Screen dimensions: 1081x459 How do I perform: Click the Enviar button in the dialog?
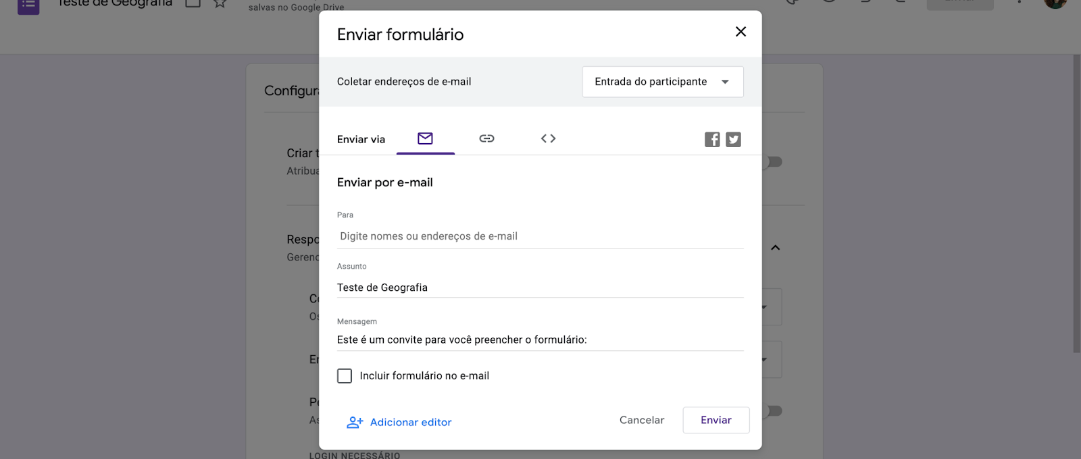tap(715, 420)
